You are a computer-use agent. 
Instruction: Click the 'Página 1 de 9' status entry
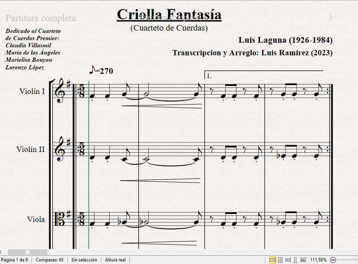pos(15,260)
